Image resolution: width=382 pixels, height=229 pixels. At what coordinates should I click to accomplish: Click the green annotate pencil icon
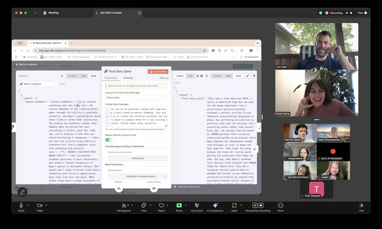[x=22, y=192]
